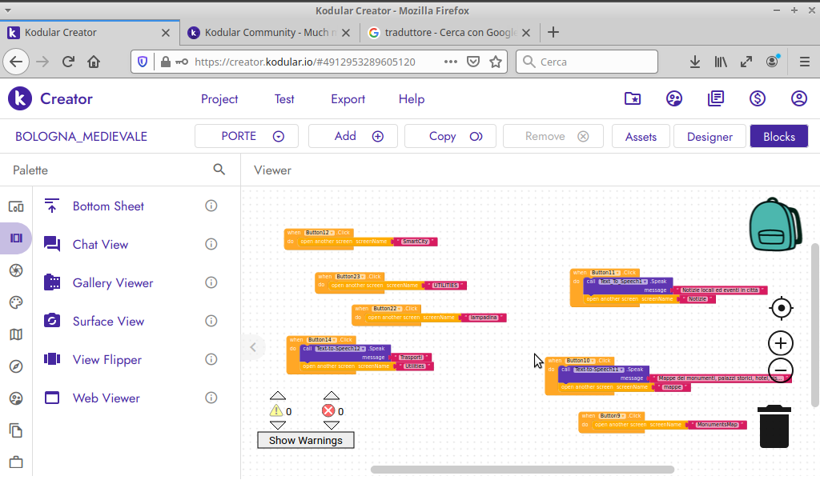Viewport: 820px width, 480px height.
Task: Reload the current page
Action: [68, 62]
